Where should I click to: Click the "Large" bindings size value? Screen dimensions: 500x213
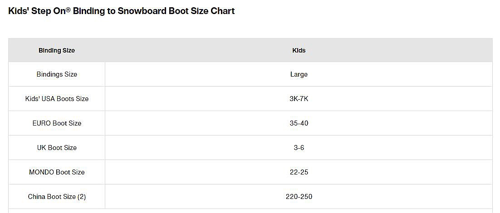[299, 74]
